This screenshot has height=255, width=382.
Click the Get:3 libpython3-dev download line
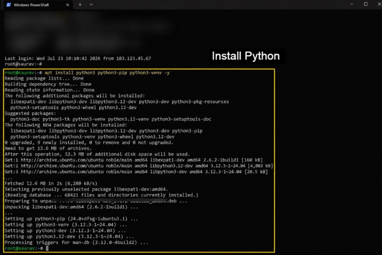[136, 172]
